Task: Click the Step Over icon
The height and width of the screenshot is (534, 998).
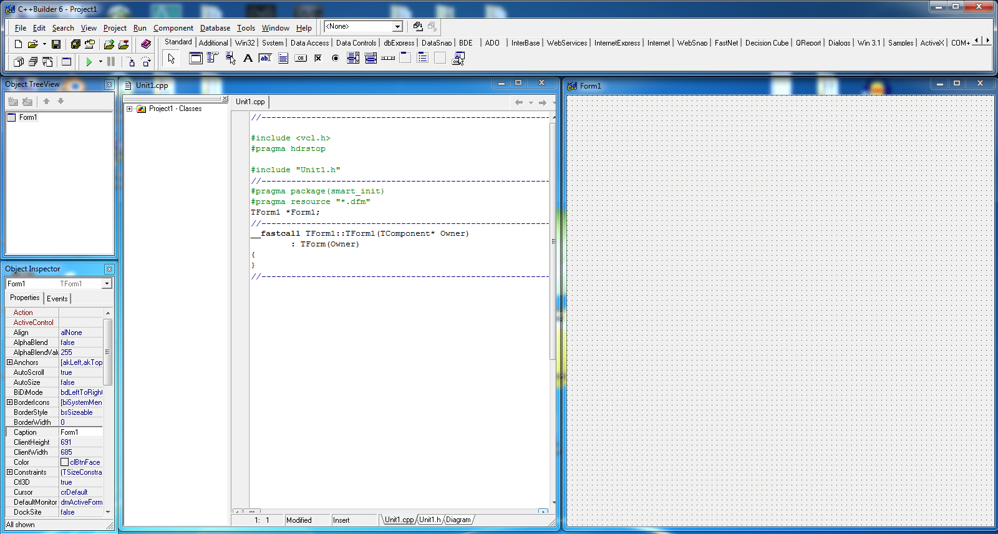Action: click(146, 62)
